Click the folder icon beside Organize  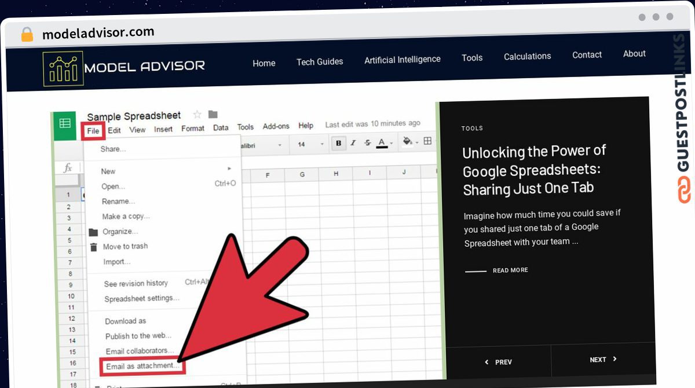(x=93, y=232)
